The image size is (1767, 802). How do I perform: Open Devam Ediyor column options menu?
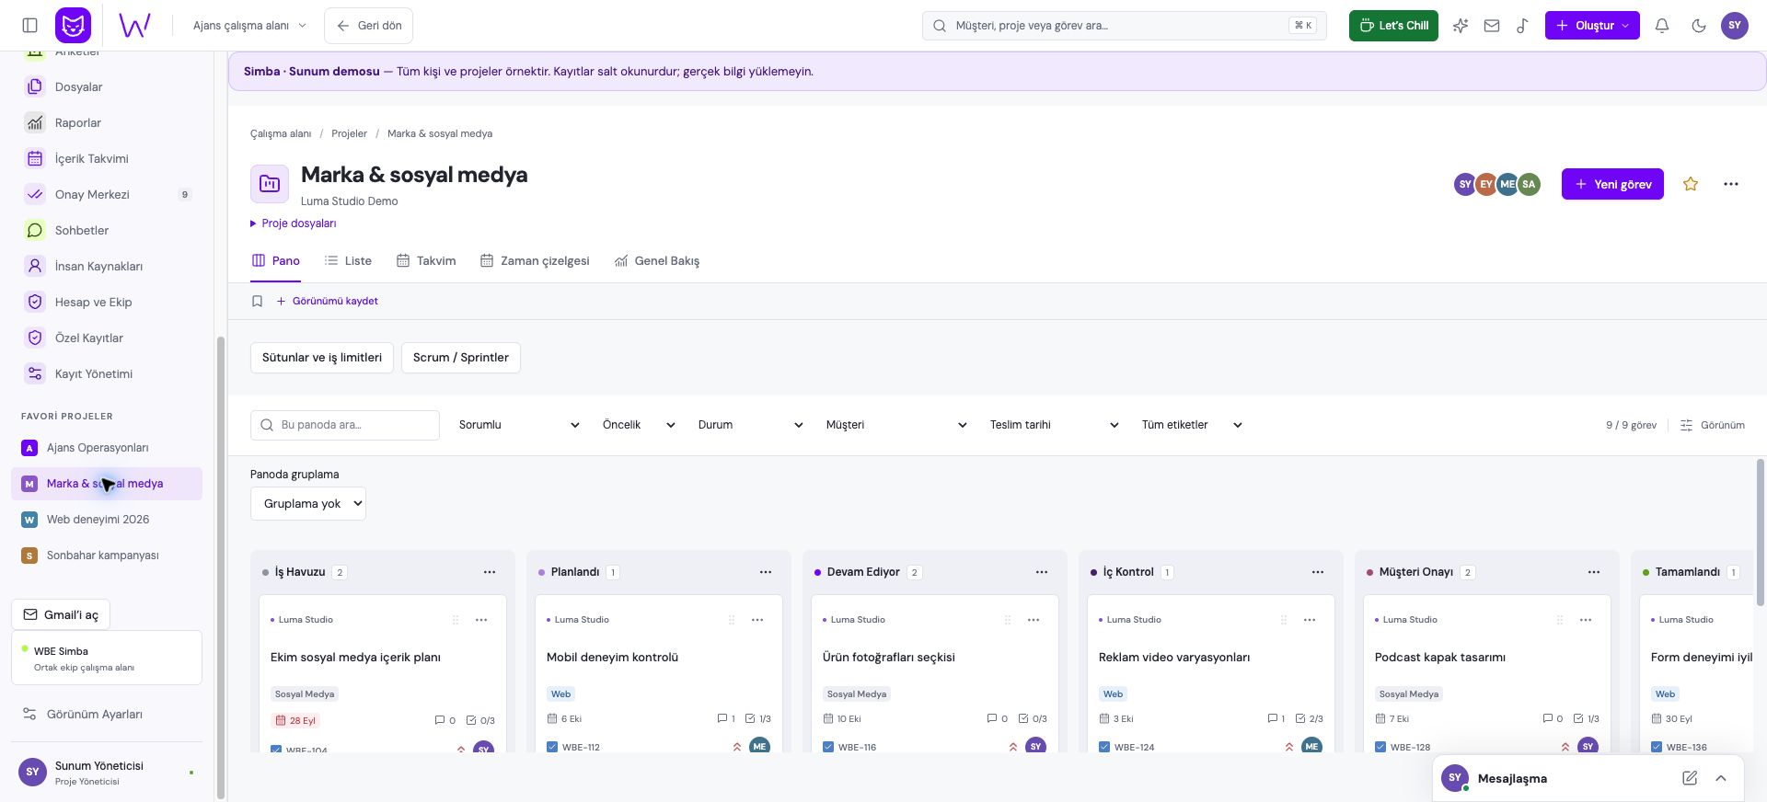coord(1042,572)
